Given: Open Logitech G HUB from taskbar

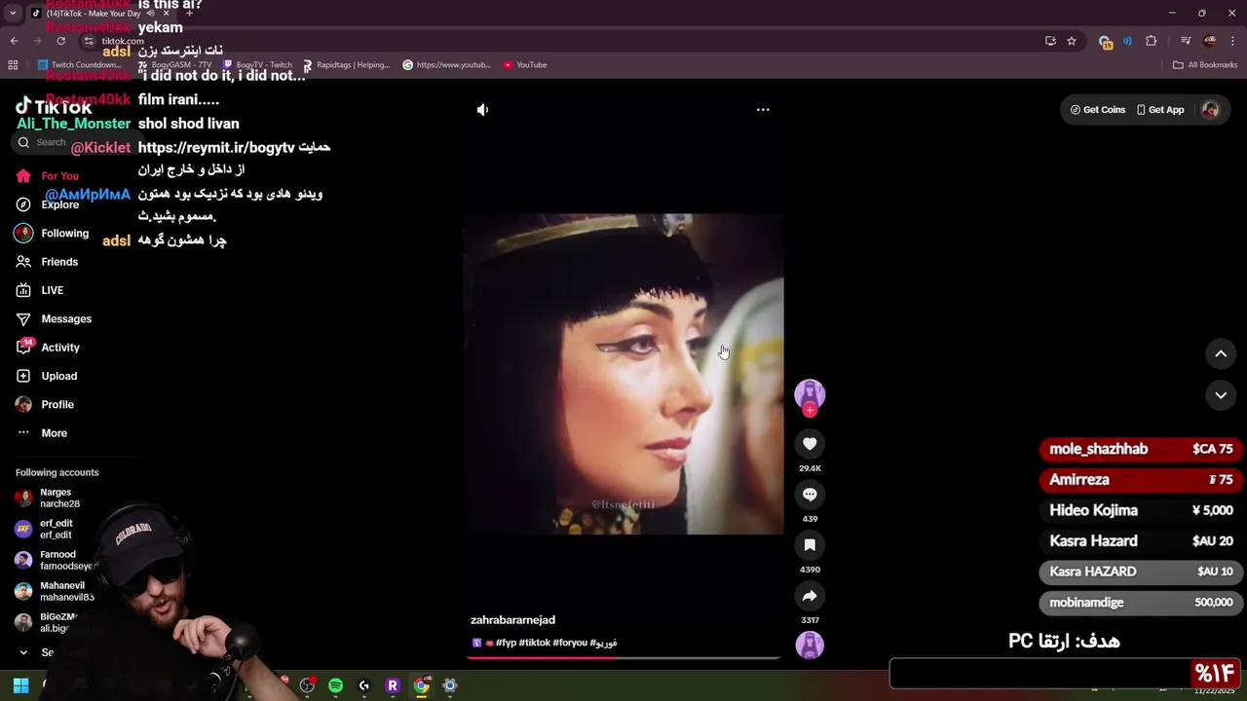Looking at the screenshot, I should point(364,685).
